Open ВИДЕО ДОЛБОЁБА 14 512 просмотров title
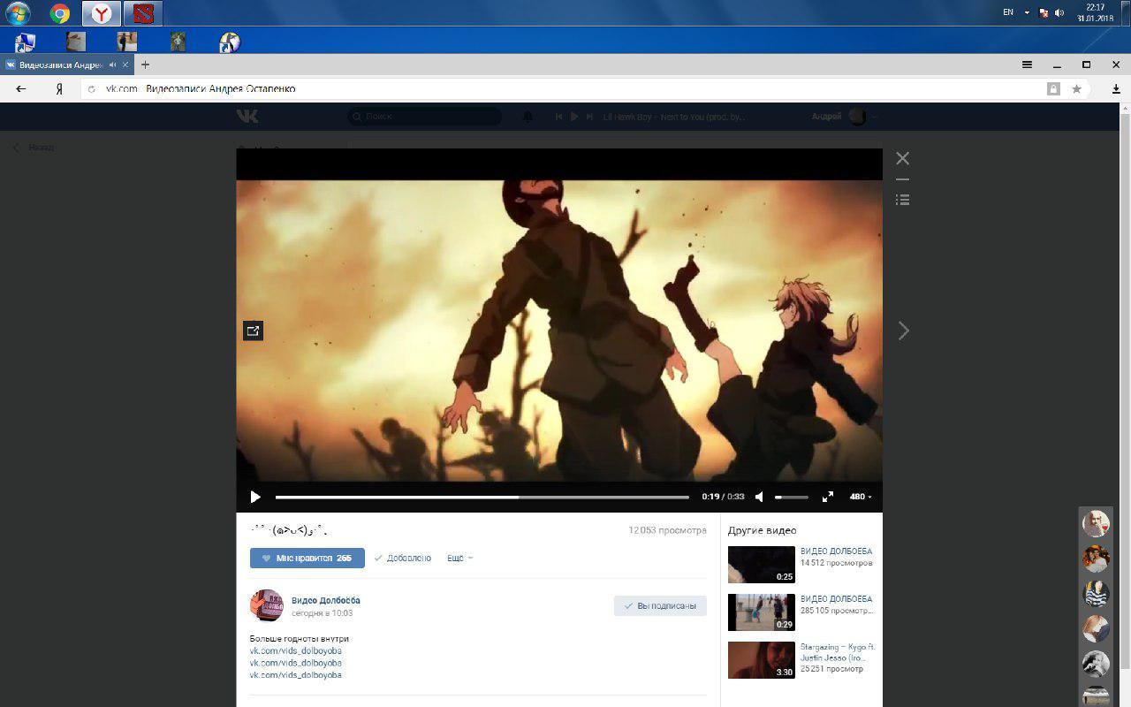The width and height of the screenshot is (1131, 707). click(837, 551)
